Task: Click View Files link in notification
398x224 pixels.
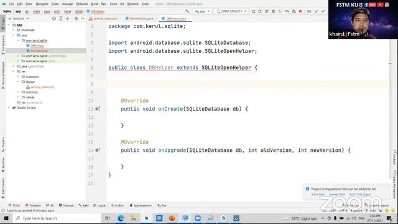Action: click(x=318, y=194)
